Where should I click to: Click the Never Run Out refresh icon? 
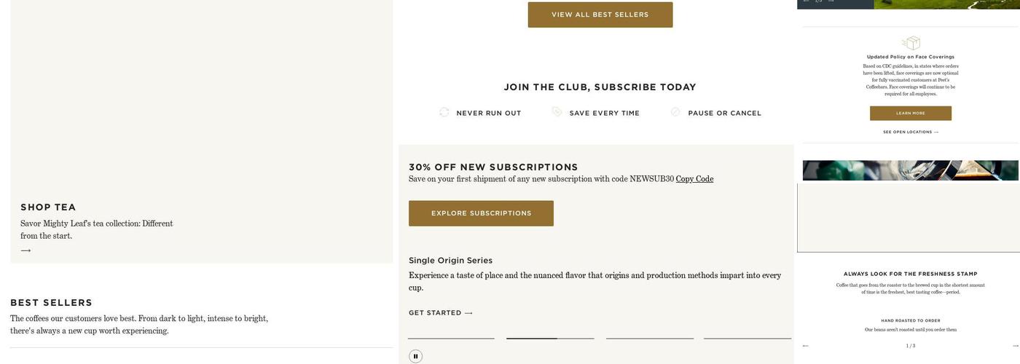444,112
